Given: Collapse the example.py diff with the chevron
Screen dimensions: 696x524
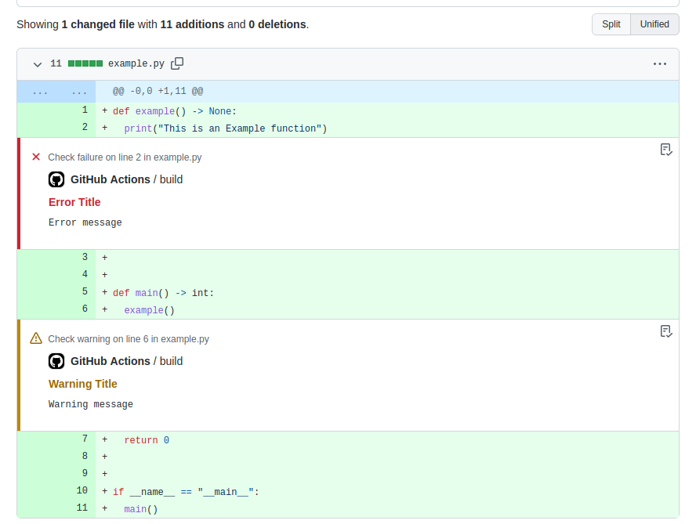Looking at the screenshot, I should click(37, 63).
